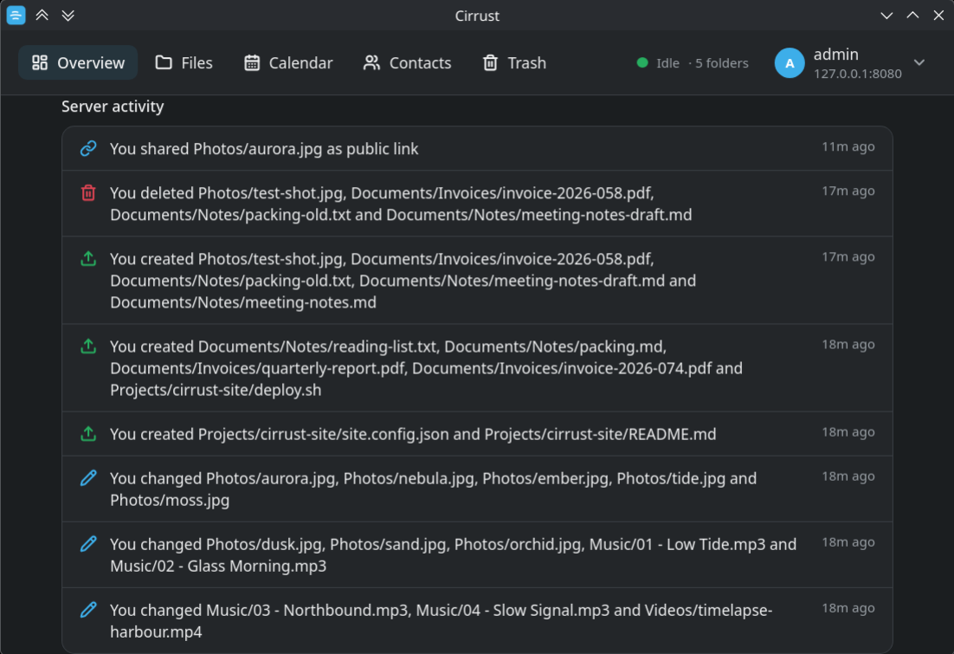Select 'You shared Photos/aurora.jpg as public link'
This screenshot has width=954, height=654.
264,149
